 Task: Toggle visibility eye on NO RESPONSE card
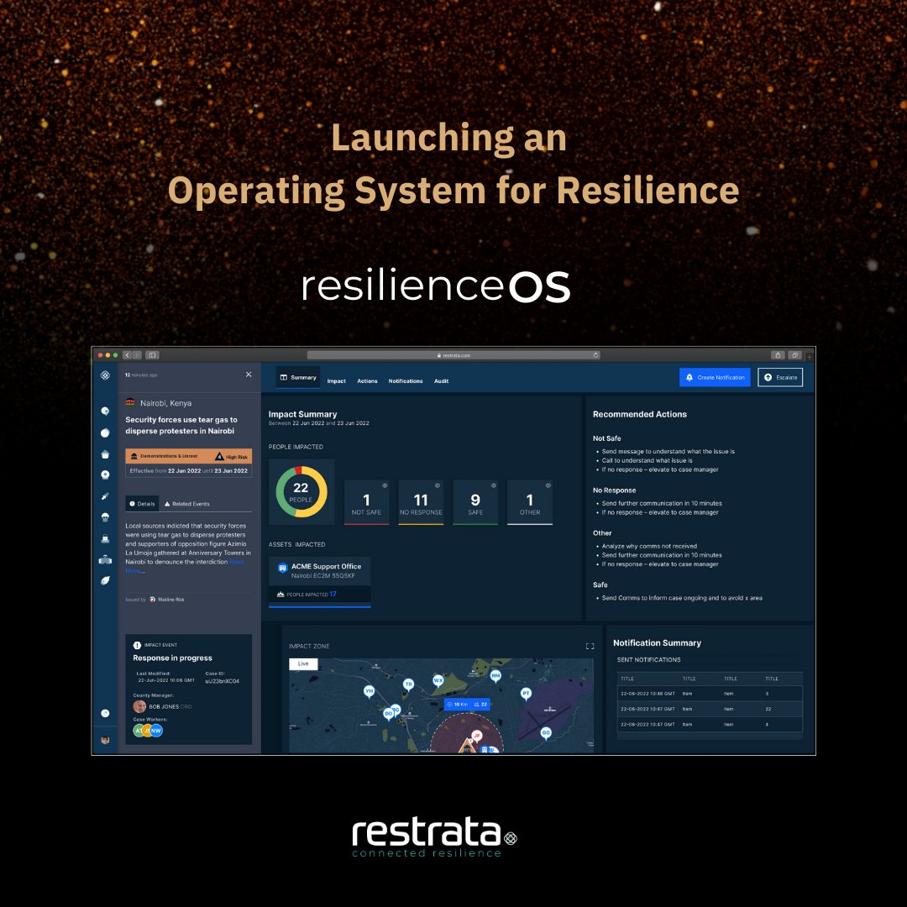(x=438, y=485)
